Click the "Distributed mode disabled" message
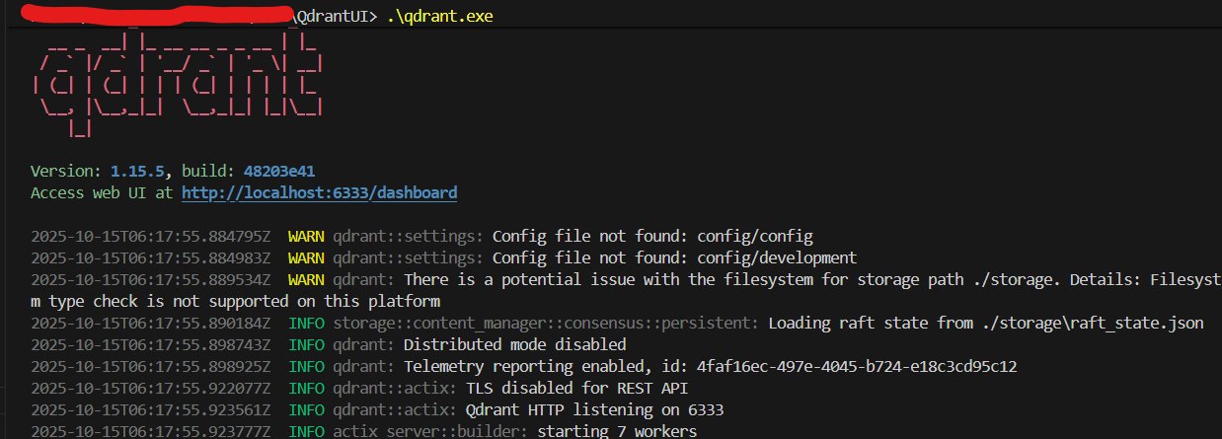 pyautogui.click(x=514, y=345)
